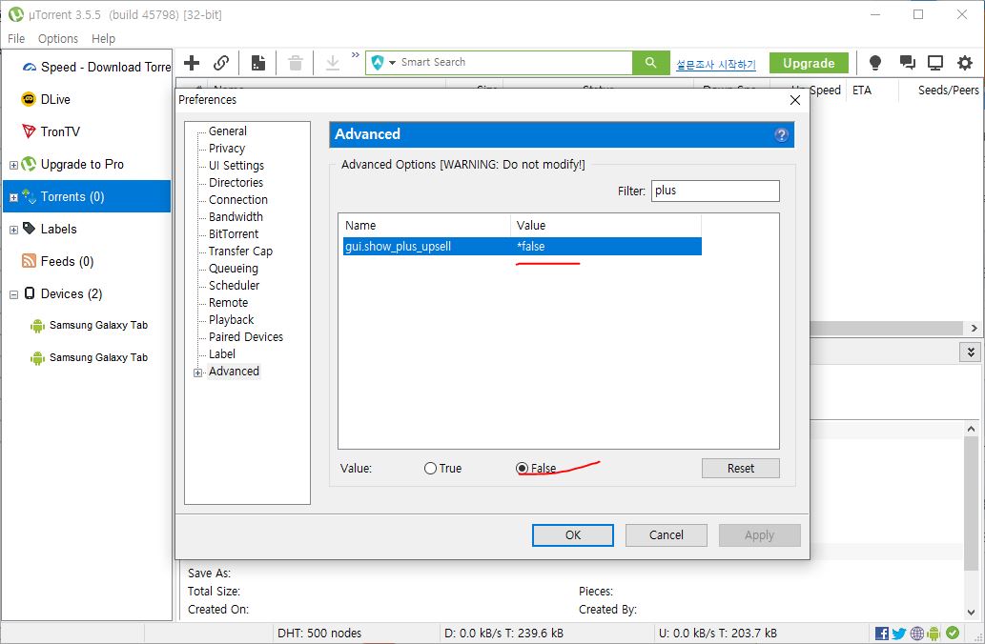This screenshot has height=644, width=985.
Task: Expand the toolbar overflow chevron
Action: pyautogui.click(x=355, y=55)
